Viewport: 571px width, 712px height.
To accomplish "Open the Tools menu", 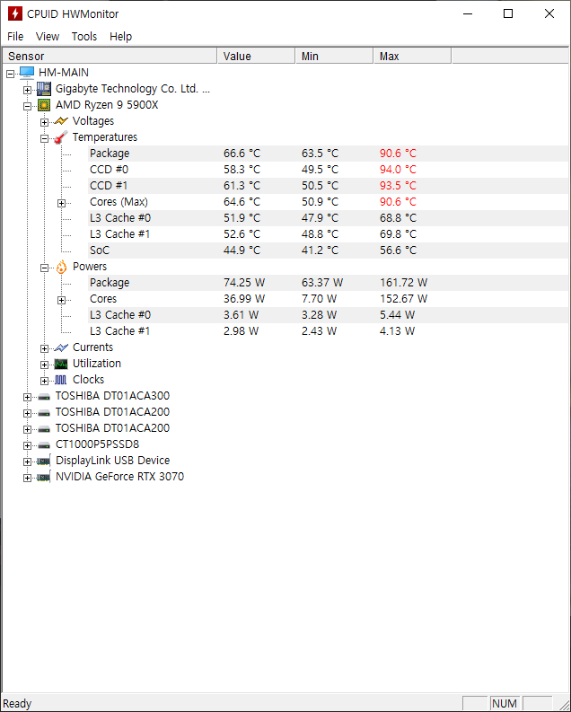I will (84, 37).
